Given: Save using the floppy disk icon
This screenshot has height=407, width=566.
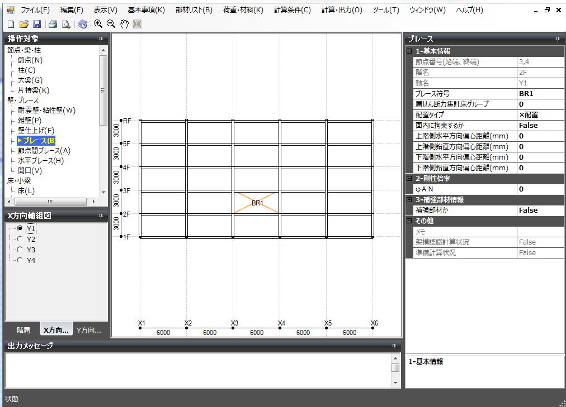Looking at the screenshot, I should pyautogui.click(x=37, y=24).
